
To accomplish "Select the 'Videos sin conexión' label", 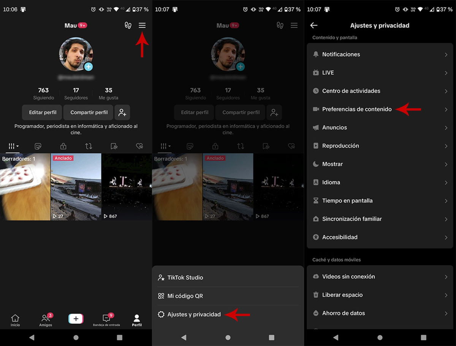I will click(348, 277).
